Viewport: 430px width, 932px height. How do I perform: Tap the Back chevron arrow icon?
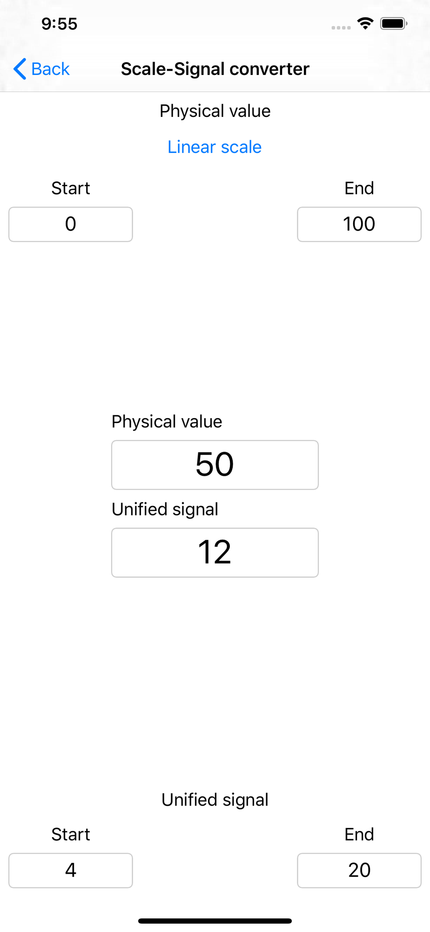[x=20, y=69]
